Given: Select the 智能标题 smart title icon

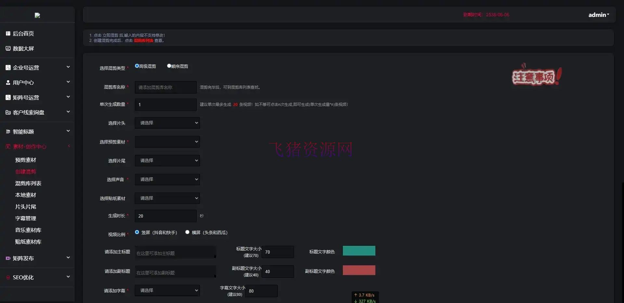Looking at the screenshot, I should pyautogui.click(x=8, y=131).
